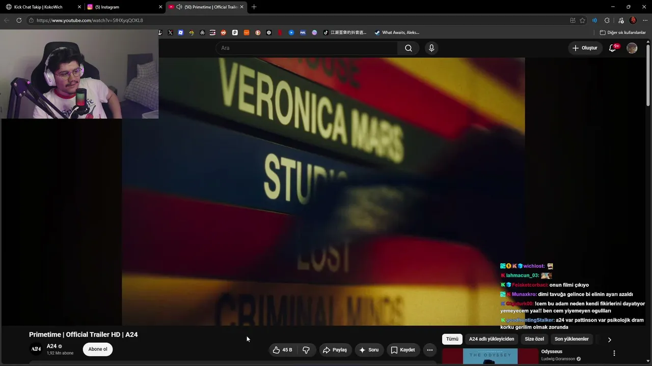Click the streamer webcam overlay
This screenshot has height=366, width=652.
pos(79,74)
